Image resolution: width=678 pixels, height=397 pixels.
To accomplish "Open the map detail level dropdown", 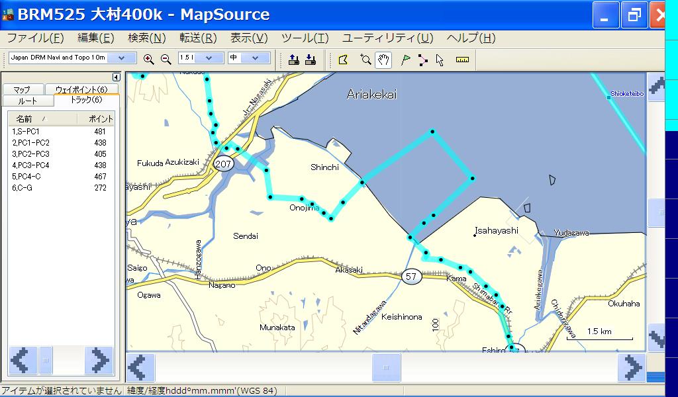I will (255, 58).
